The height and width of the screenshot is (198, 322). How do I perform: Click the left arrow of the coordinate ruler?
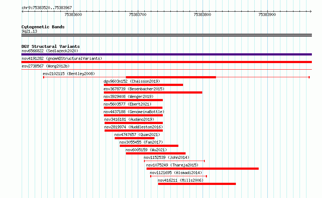(x=22, y=11)
